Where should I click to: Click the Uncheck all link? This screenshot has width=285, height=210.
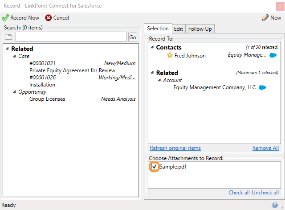click(x=265, y=193)
